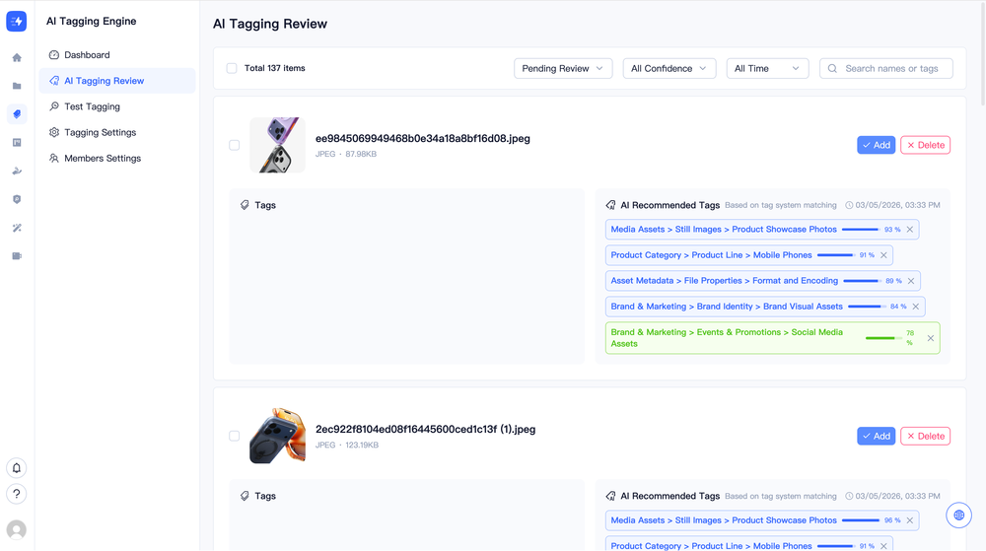Image resolution: width=986 pixels, height=551 pixels.
Task: Click the magic wand icon in sidebar
Action: [17, 228]
